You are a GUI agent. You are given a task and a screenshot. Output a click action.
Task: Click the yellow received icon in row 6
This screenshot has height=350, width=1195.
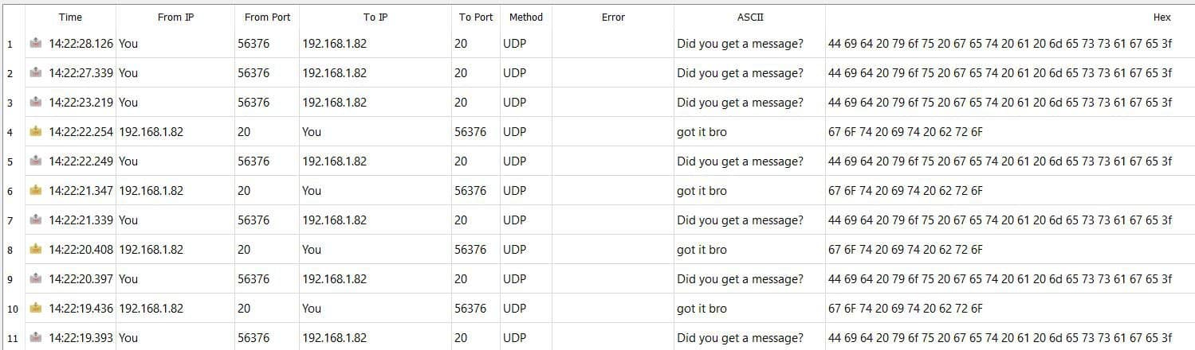35,191
